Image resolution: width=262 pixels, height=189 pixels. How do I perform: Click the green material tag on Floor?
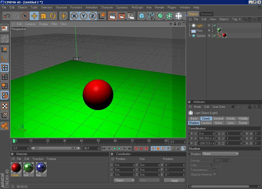pos(219,30)
